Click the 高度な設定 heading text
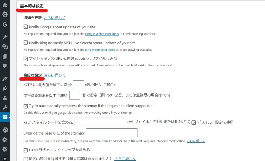Image resolution: width=265 pixels, height=161 pixels. [33, 75]
